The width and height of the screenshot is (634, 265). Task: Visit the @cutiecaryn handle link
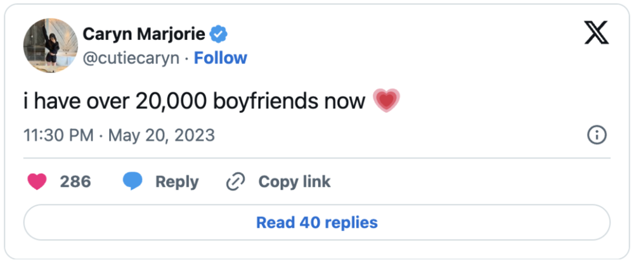(131, 58)
